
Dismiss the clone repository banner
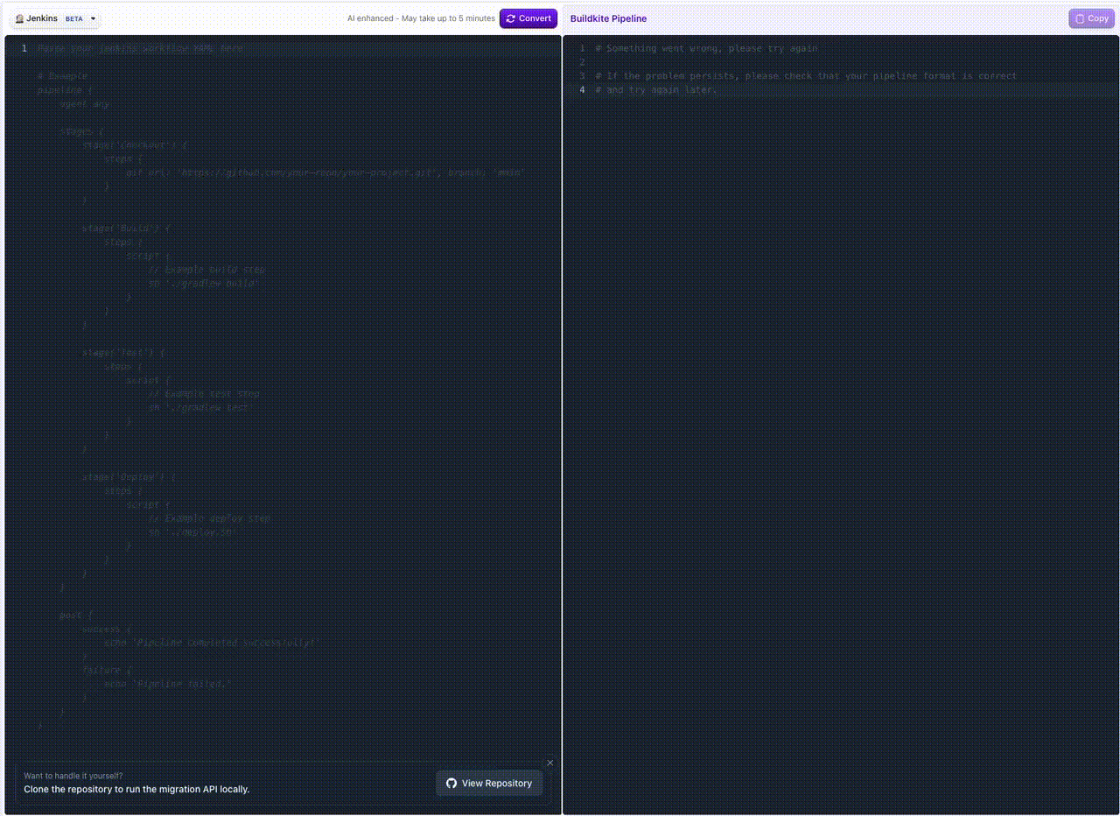[x=550, y=763]
